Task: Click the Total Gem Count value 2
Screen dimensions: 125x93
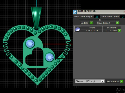Action: (x=123, y=17)
